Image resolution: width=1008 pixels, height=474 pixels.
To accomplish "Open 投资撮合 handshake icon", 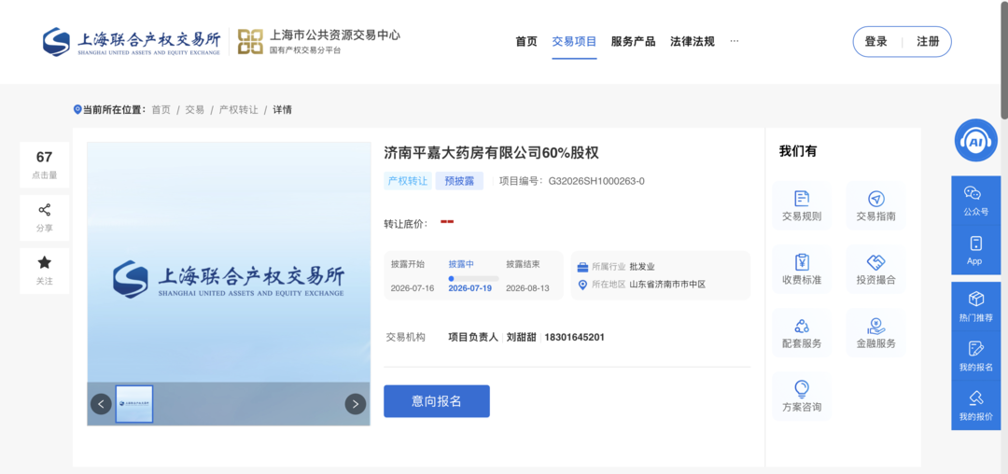I will click(875, 262).
